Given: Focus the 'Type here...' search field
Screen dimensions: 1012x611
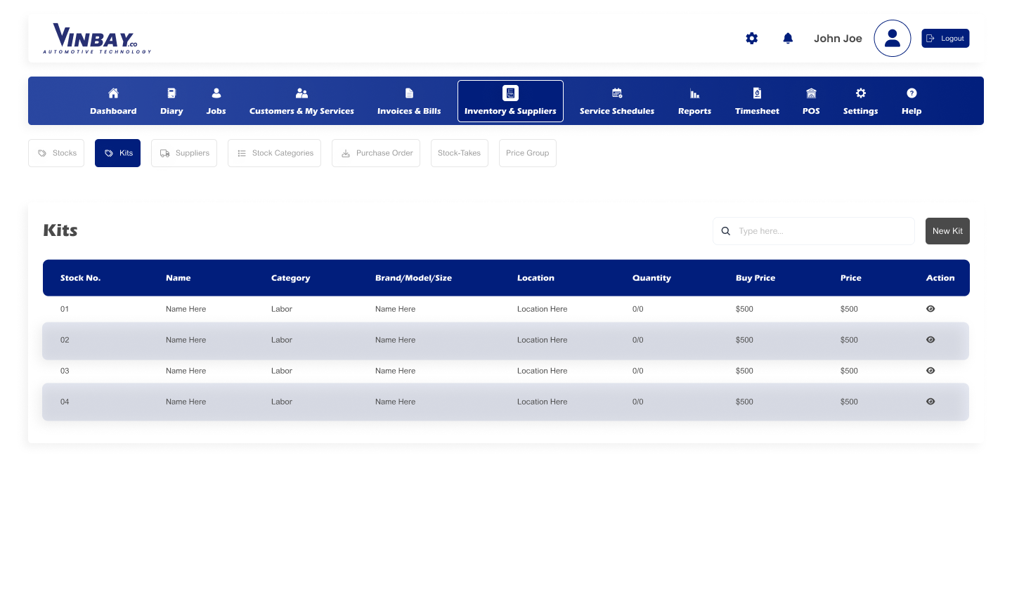Looking at the screenshot, I should 814,231.
